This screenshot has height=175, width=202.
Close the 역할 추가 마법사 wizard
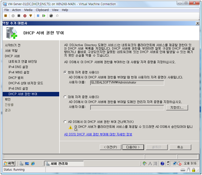pos(197,23)
